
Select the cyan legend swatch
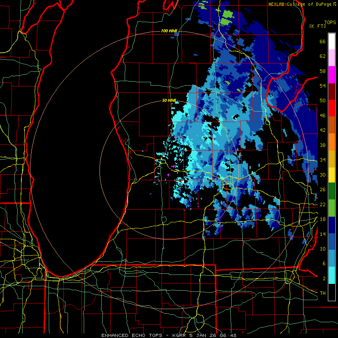click(x=332, y=276)
